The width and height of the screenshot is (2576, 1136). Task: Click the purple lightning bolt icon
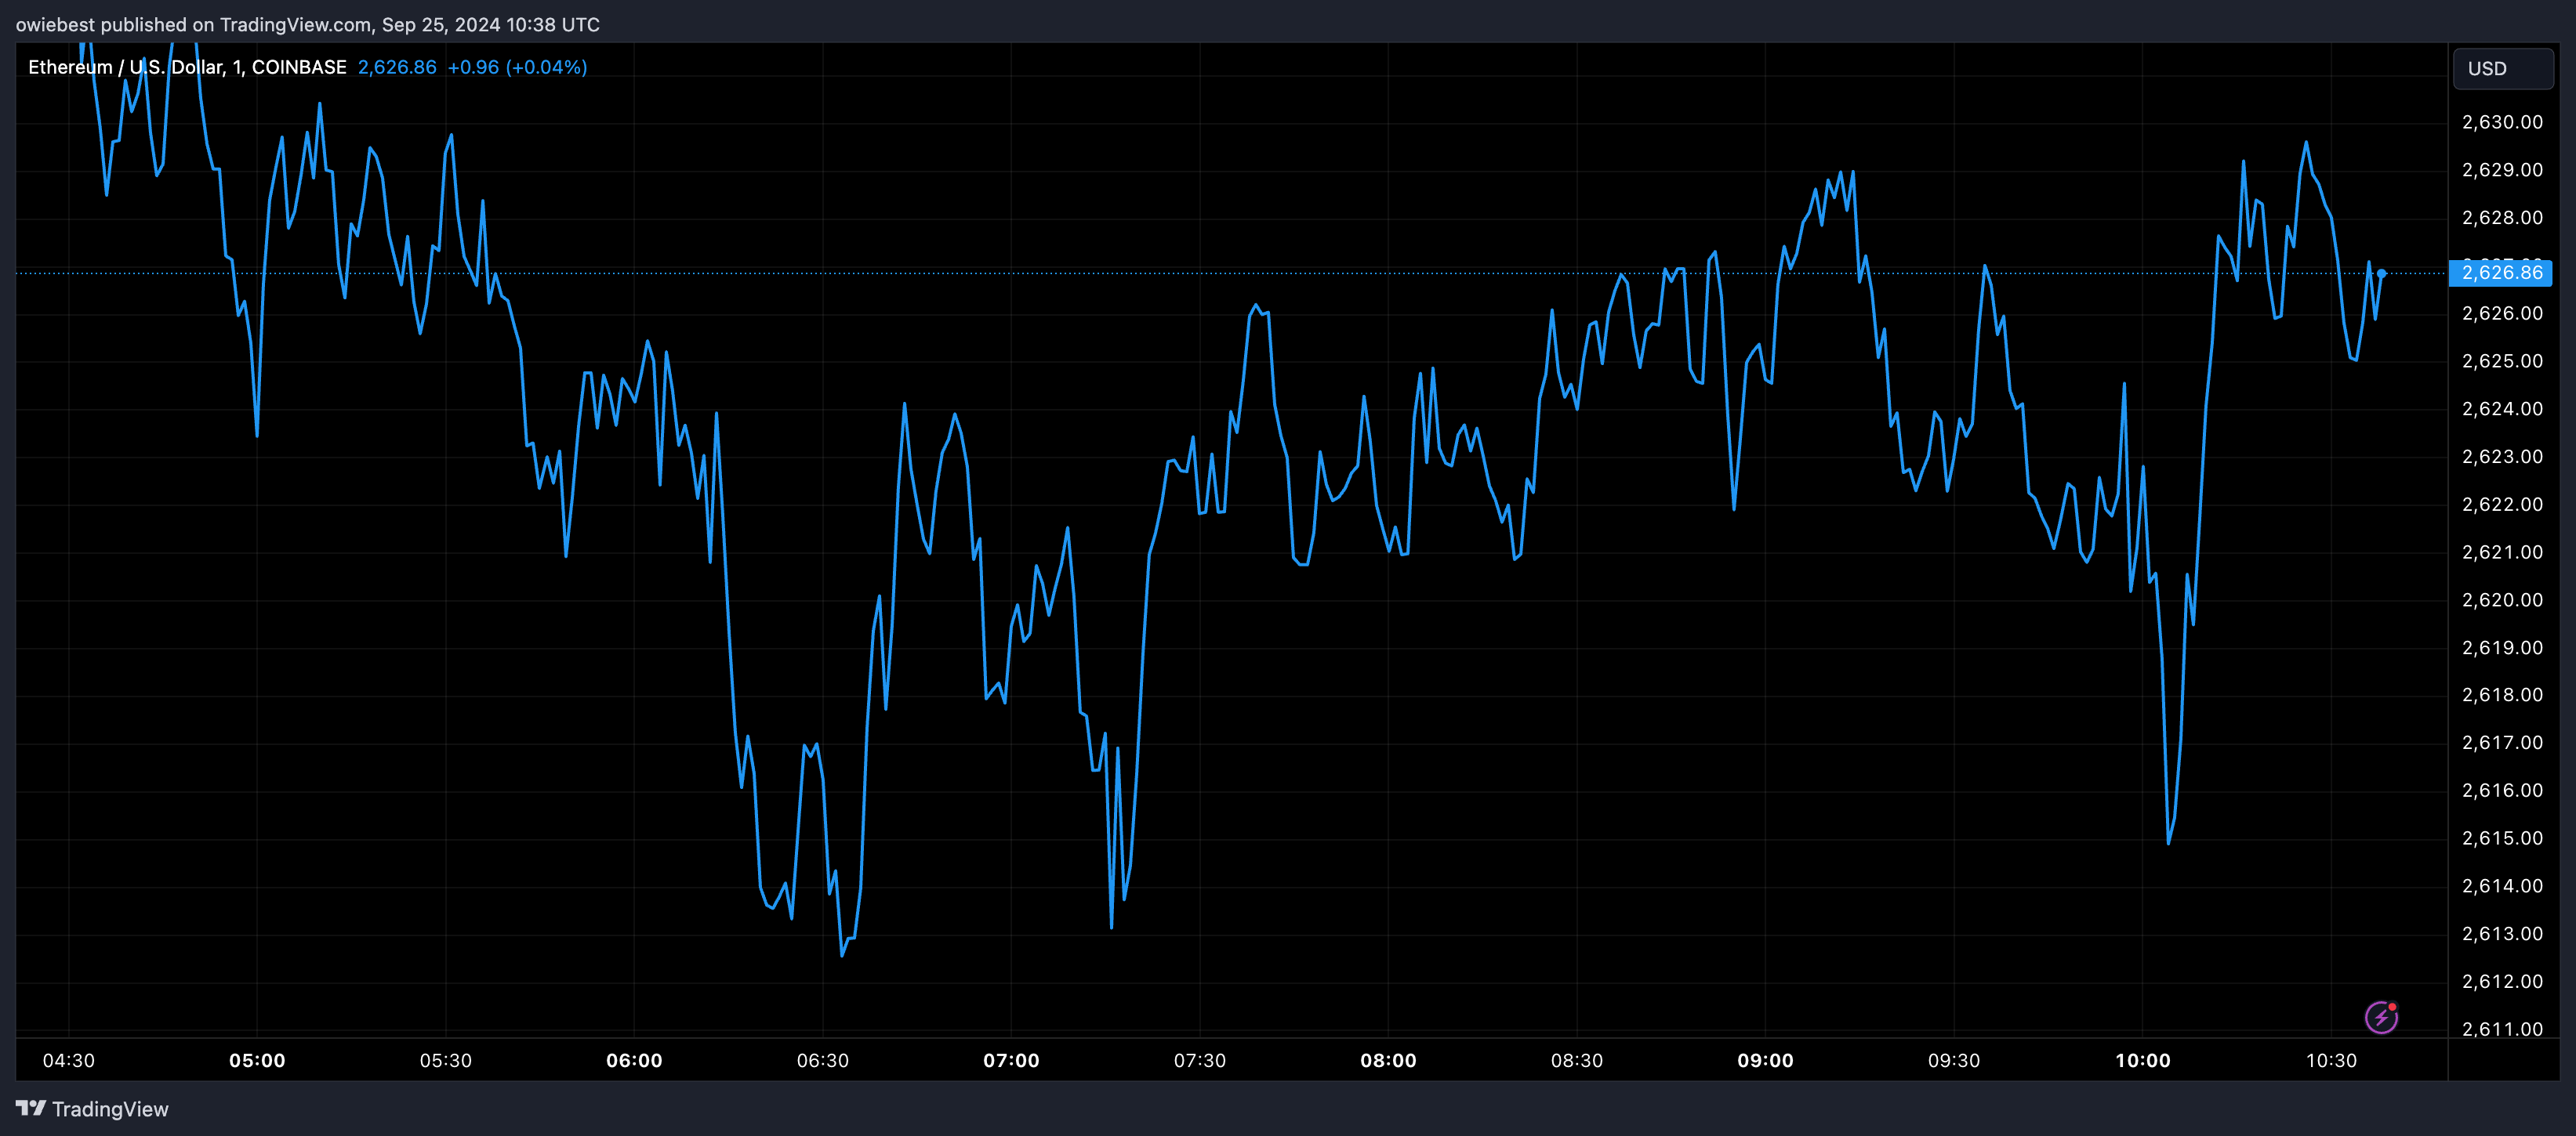(x=2381, y=1017)
